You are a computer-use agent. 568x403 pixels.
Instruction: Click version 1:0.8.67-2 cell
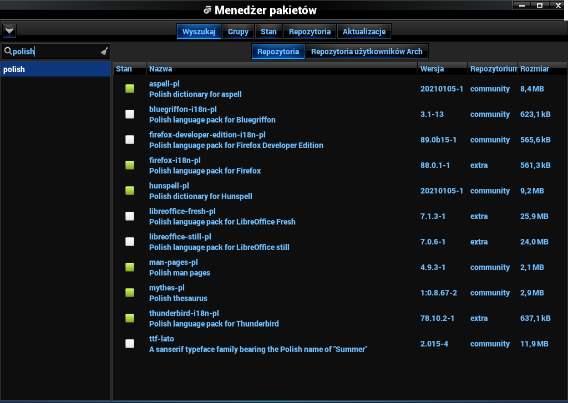tap(439, 293)
